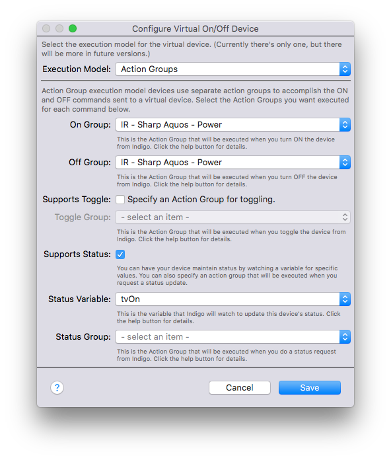The width and height of the screenshot is (391, 460).
Task: Click 'Specify an Action Group for toggling.' text
Action: tap(201, 200)
